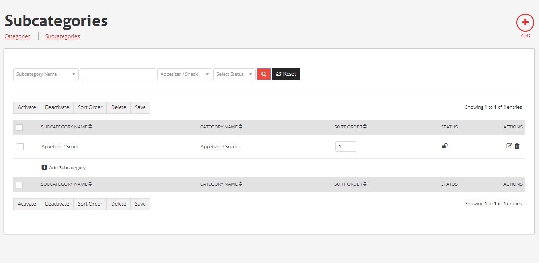
Task: Click the top STATUS column header
Action: [449, 127]
